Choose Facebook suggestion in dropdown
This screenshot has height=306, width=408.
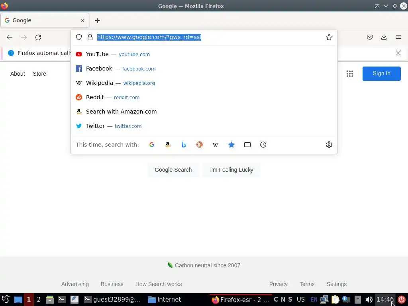(204, 69)
